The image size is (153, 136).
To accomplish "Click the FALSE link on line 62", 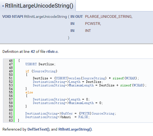I will pyautogui.click(x=83, y=117).
